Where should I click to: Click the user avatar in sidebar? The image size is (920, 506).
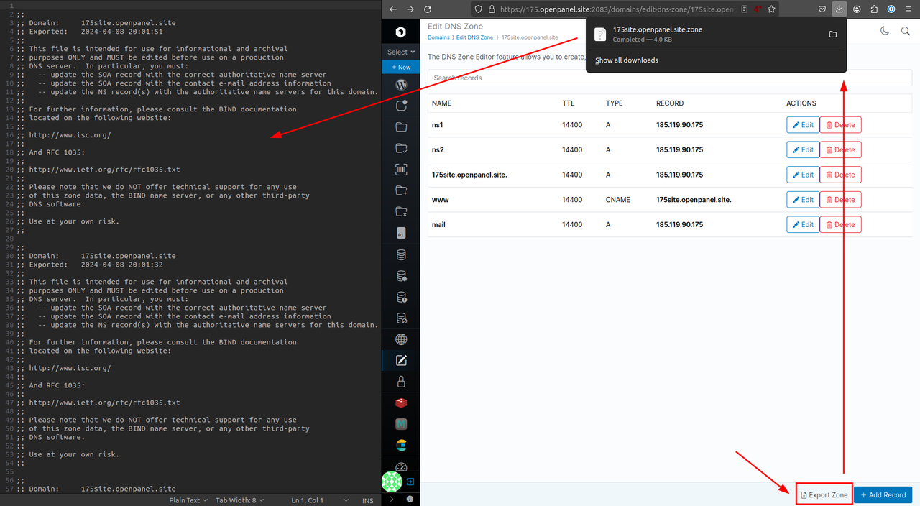[392, 482]
